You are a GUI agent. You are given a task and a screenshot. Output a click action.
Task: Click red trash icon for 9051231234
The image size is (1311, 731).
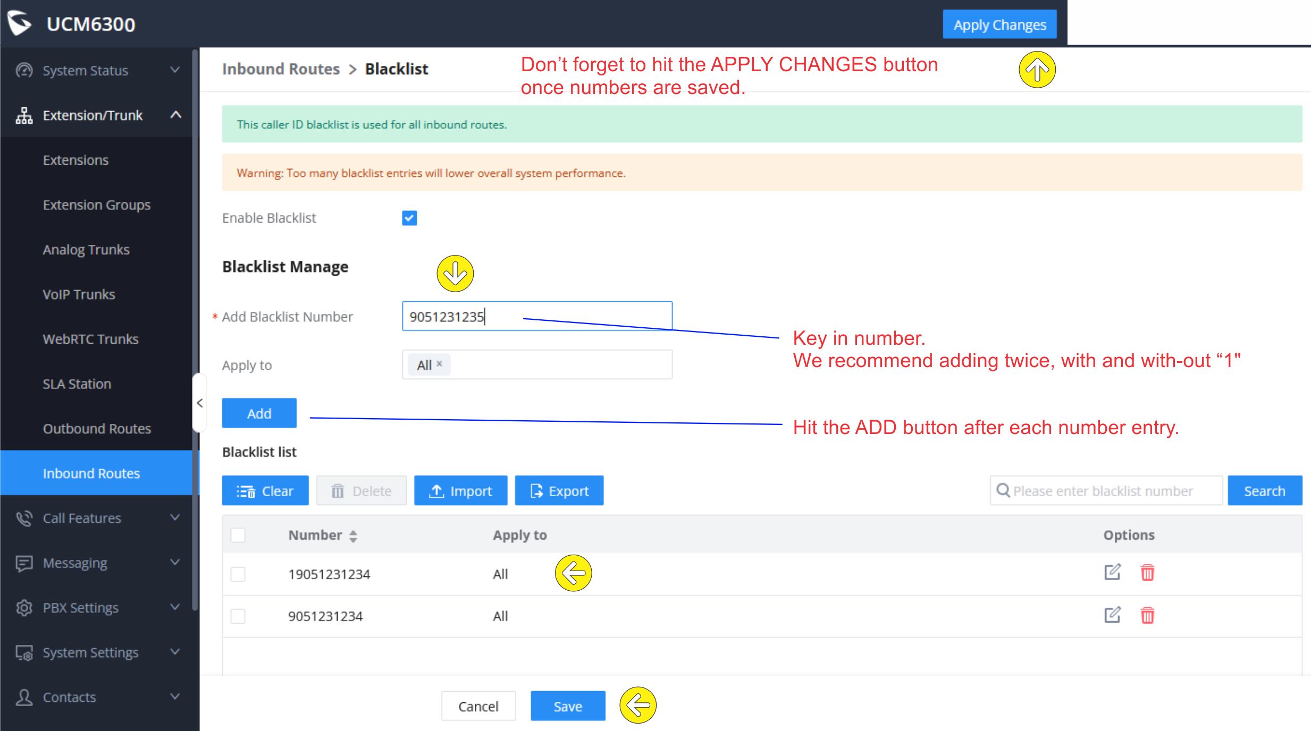(1147, 615)
